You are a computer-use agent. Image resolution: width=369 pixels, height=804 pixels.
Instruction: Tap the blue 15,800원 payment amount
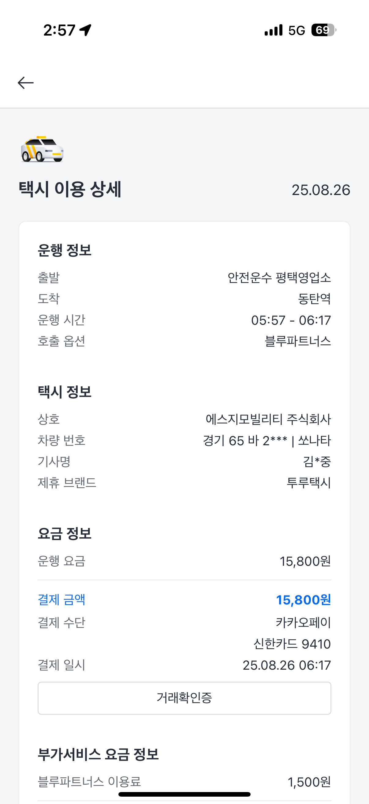tap(303, 600)
